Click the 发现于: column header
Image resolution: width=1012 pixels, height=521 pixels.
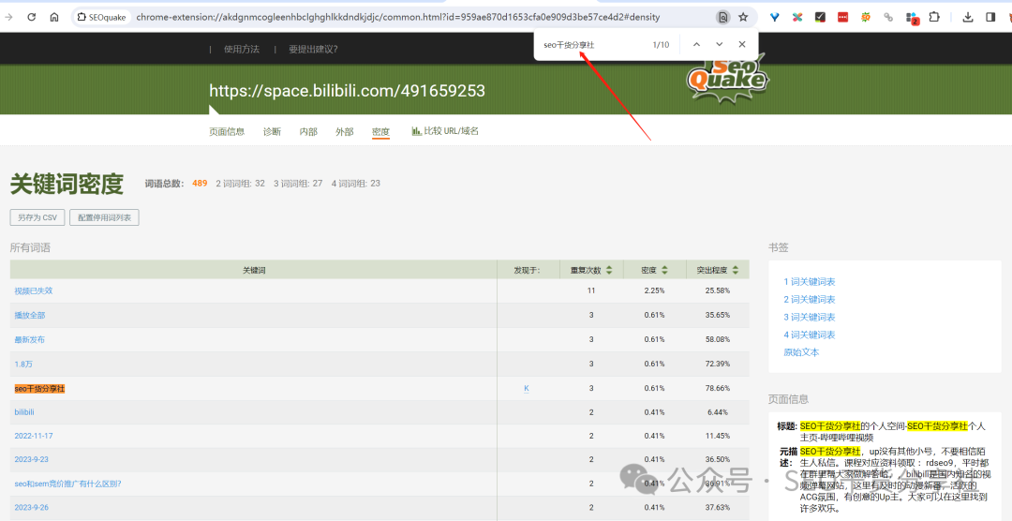tap(528, 270)
